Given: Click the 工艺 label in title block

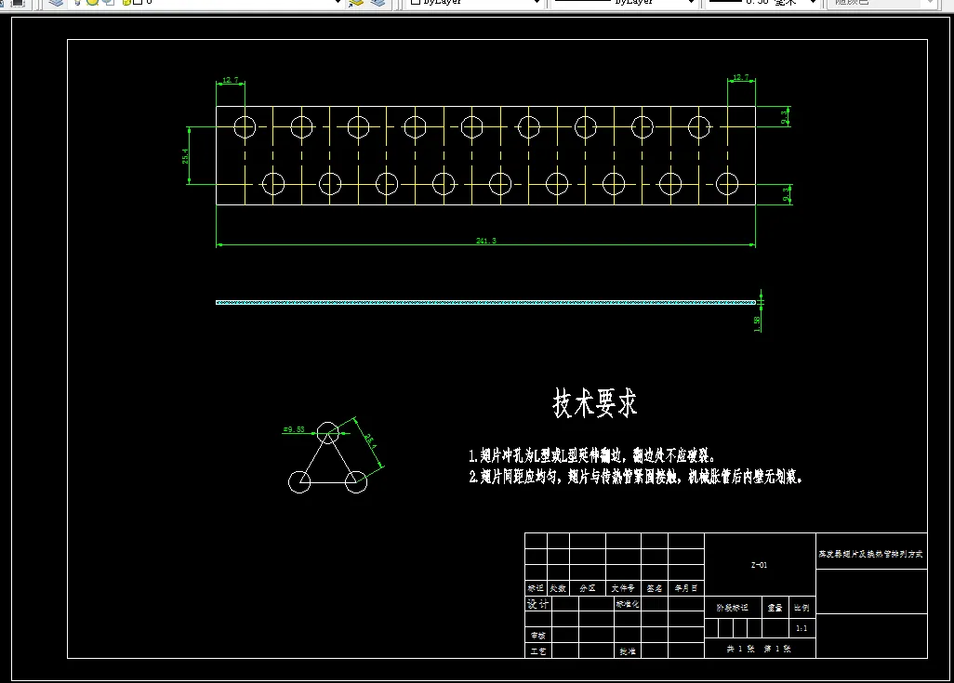Looking at the screenshot, I should coord(537,650).
